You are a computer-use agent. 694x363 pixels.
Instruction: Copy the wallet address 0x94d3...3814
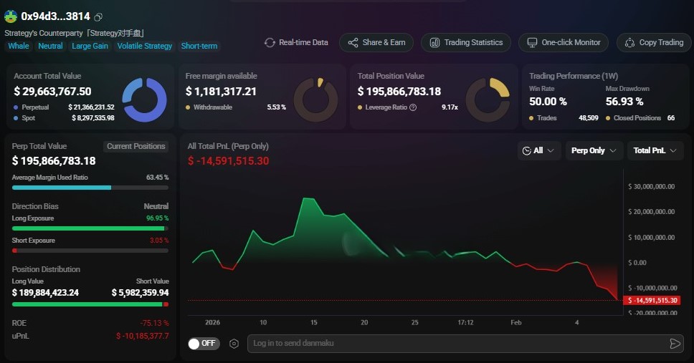point(98,17)
